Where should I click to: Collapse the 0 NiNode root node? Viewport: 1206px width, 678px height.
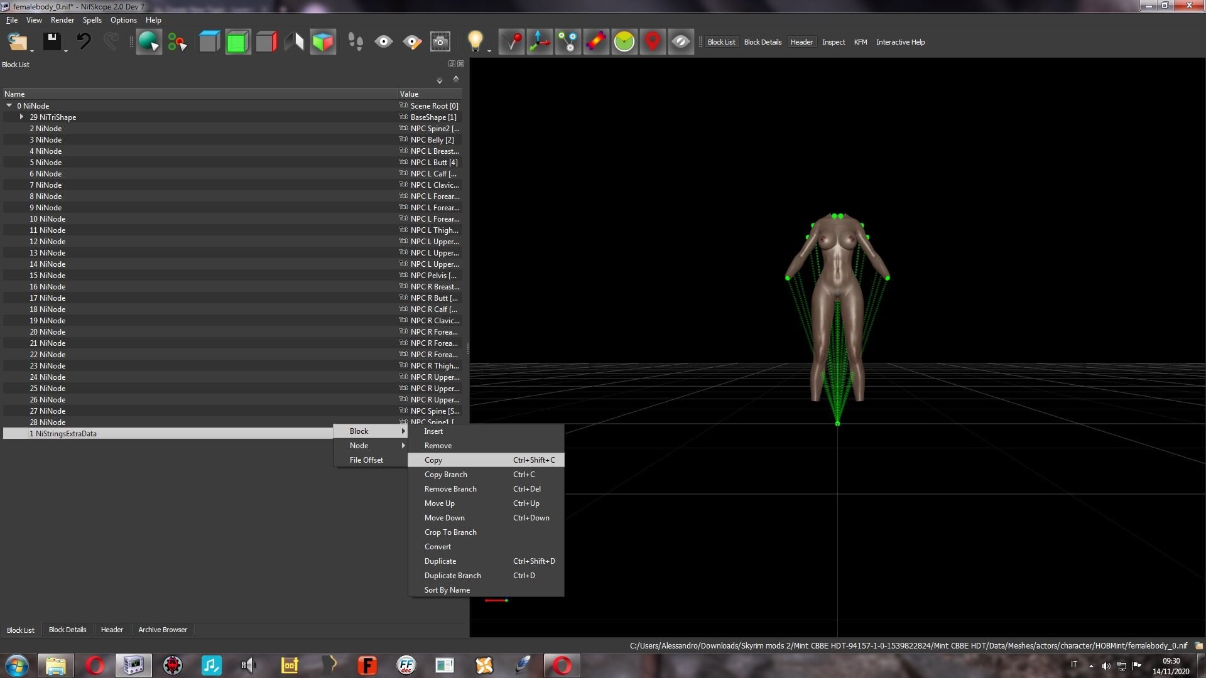(x=9, y=105)
